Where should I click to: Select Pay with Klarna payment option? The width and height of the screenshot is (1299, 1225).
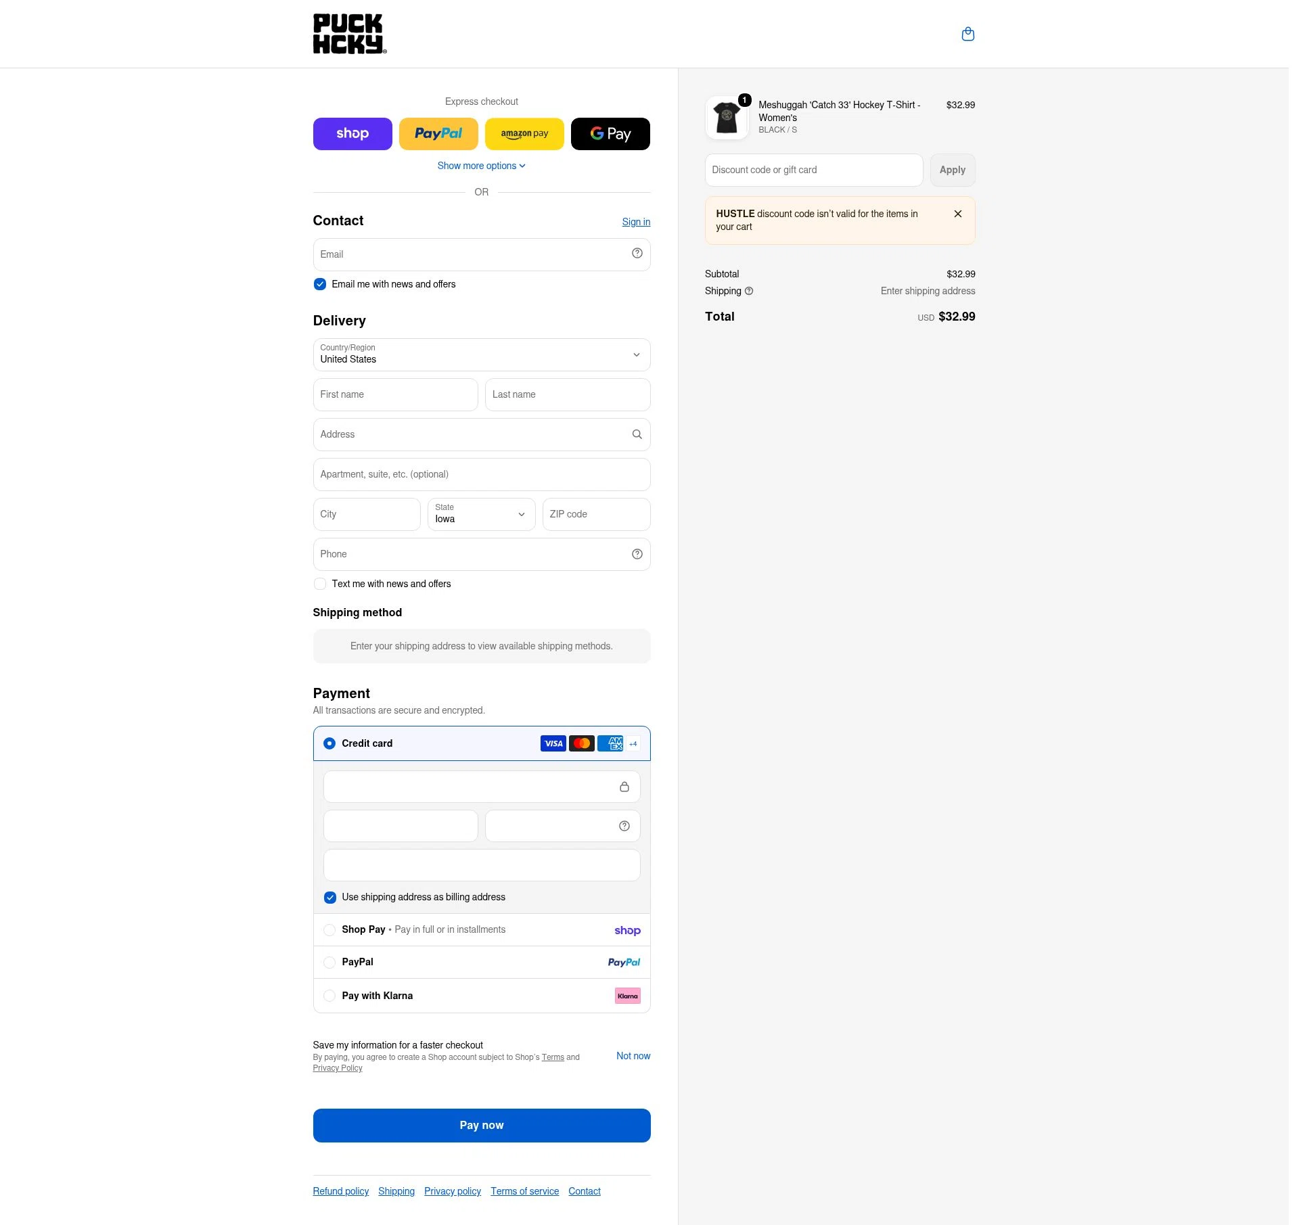click(329, 996)
